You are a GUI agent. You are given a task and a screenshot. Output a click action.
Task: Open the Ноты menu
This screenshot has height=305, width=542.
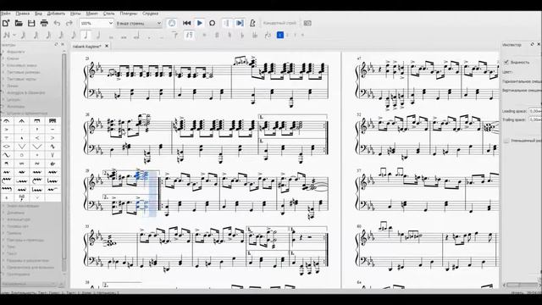tap(75, 14)
